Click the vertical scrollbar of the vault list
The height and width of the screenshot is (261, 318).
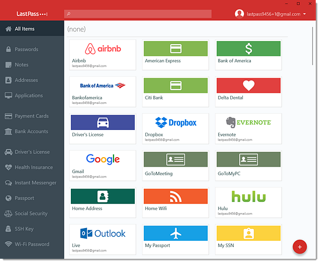(x=313, y=46)
